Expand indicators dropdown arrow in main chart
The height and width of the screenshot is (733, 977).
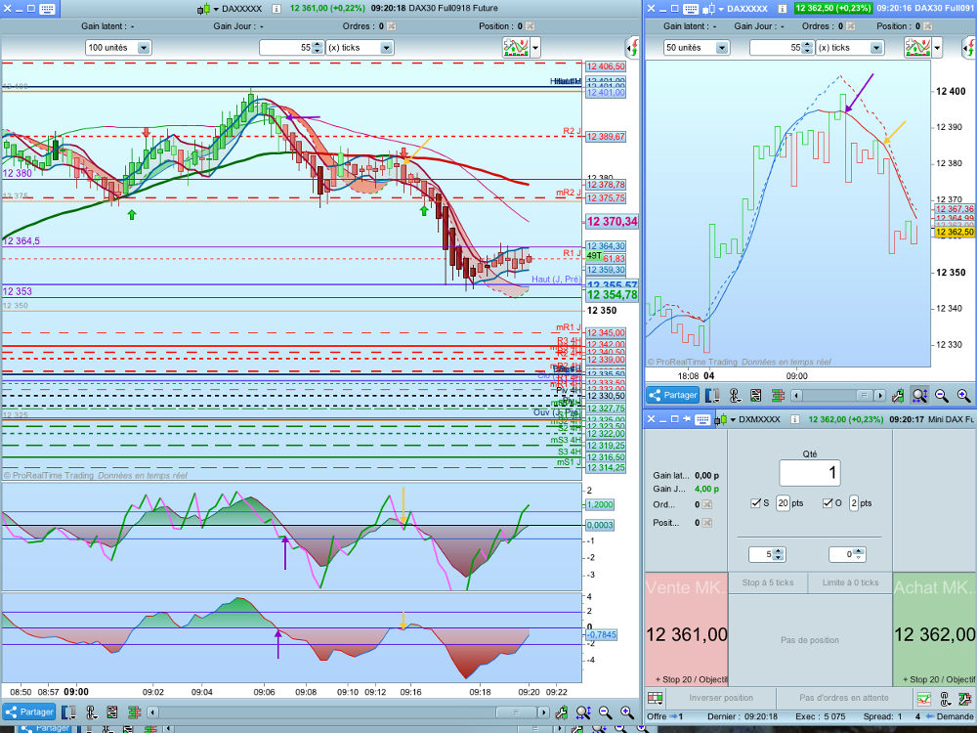(535, 47)
